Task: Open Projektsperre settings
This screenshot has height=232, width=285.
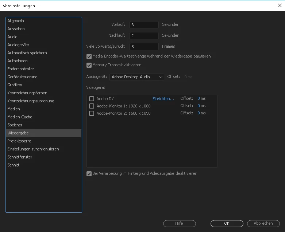Action: tap(44, 141)
